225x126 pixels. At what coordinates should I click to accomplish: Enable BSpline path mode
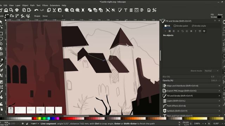17,16
